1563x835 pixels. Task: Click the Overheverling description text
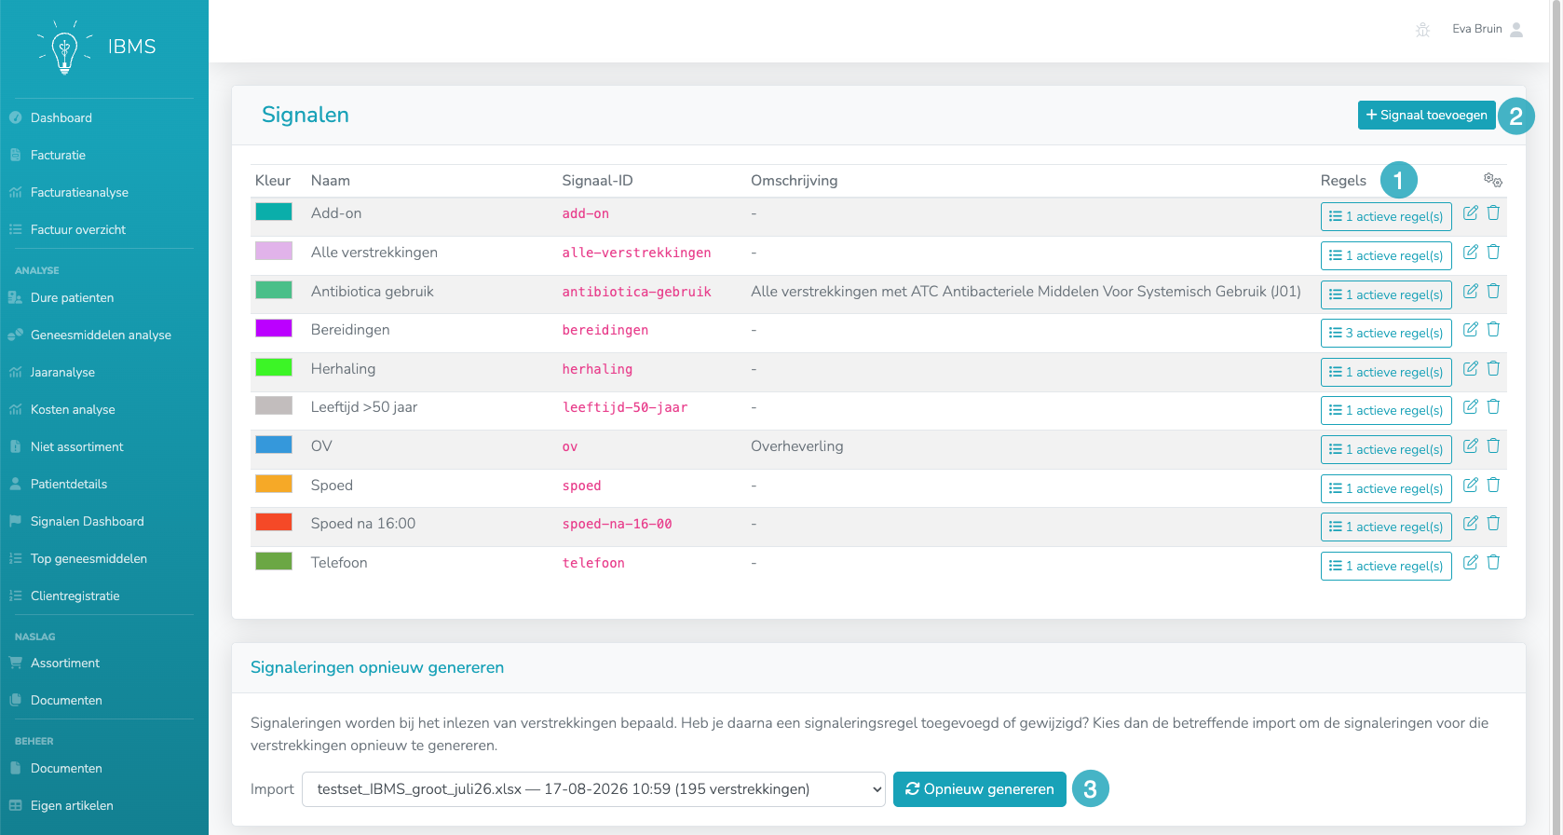coord(797,446)
